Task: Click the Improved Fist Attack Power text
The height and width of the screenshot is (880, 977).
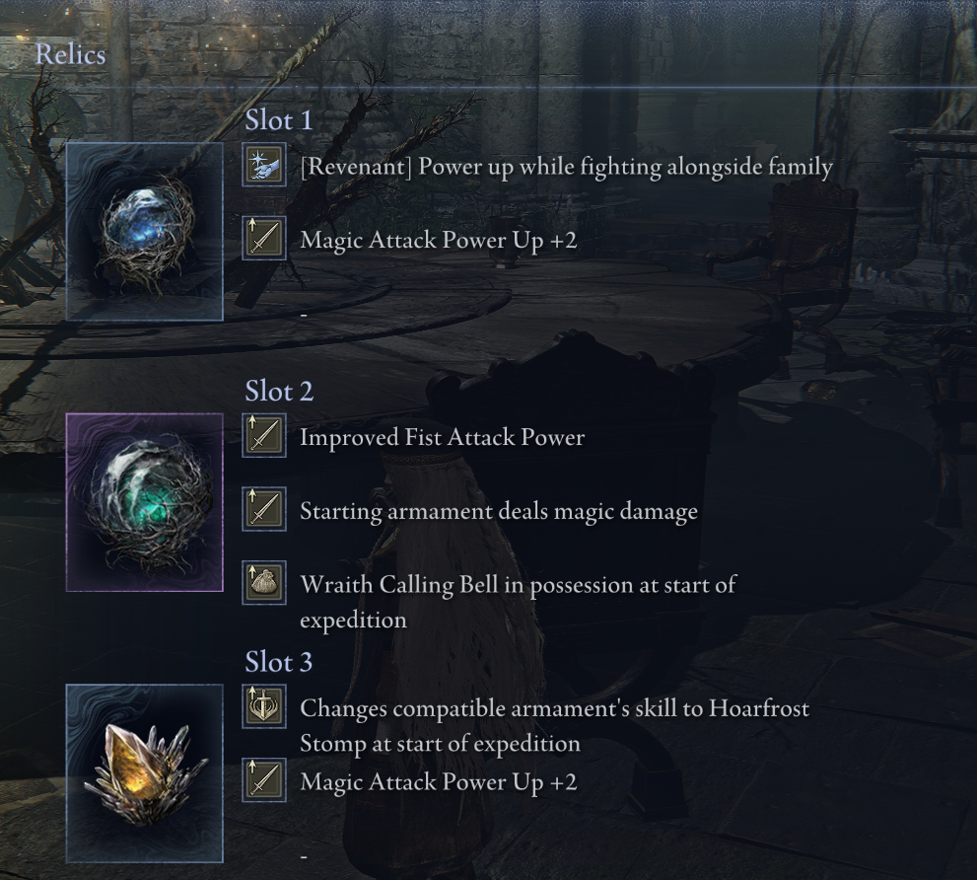Action: point(443,437)
